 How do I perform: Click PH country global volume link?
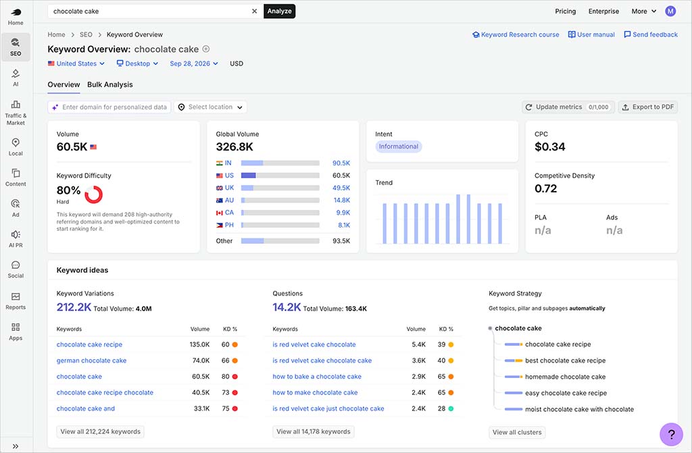pyautogui.click(x=229, y=225)
